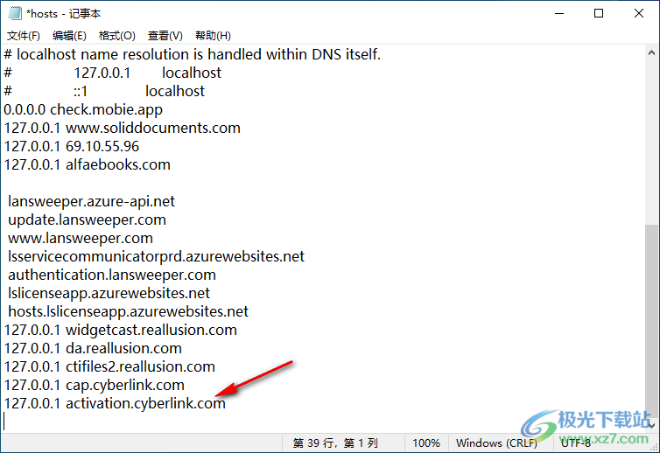Click the line '127.0.0.1 activation.cyberlink.com'

pyautogui.click(x=115, y=403)
